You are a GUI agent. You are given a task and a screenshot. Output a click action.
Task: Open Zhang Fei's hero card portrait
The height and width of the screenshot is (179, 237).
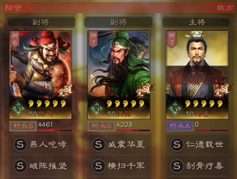(40, 75)
